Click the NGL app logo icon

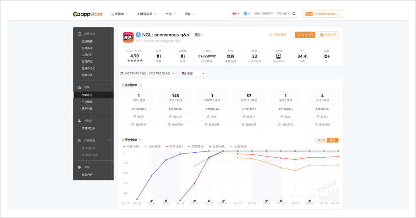pyautogui.click(x=128, y=37)
